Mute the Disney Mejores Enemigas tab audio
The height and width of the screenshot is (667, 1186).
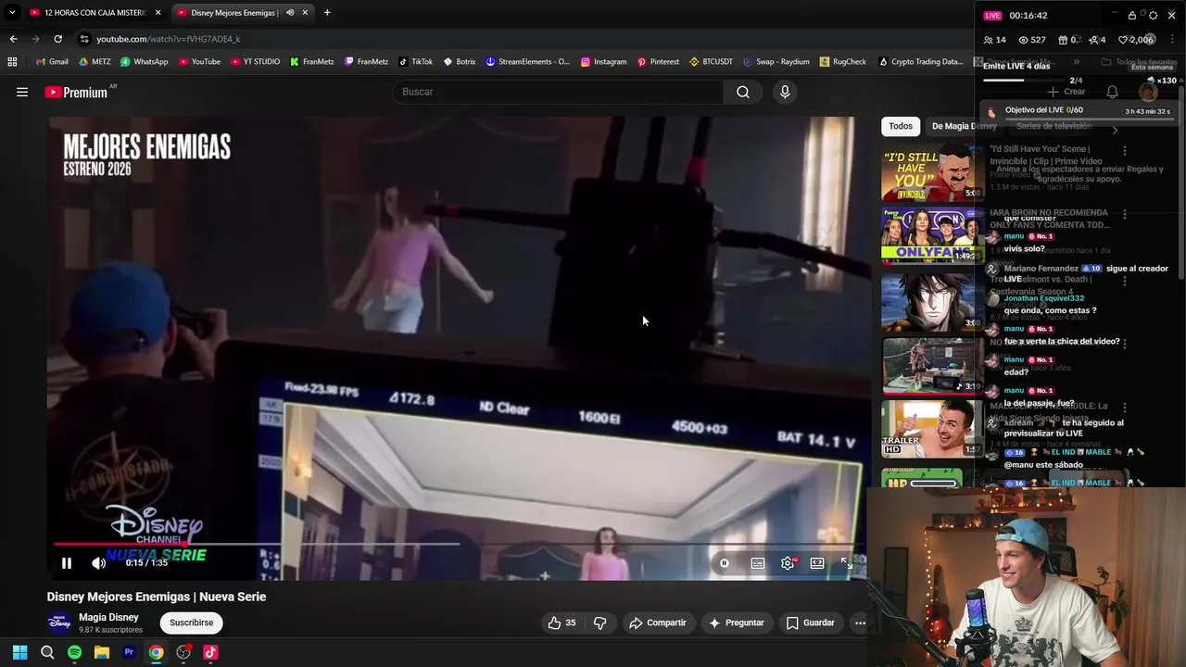click(290, 13)
